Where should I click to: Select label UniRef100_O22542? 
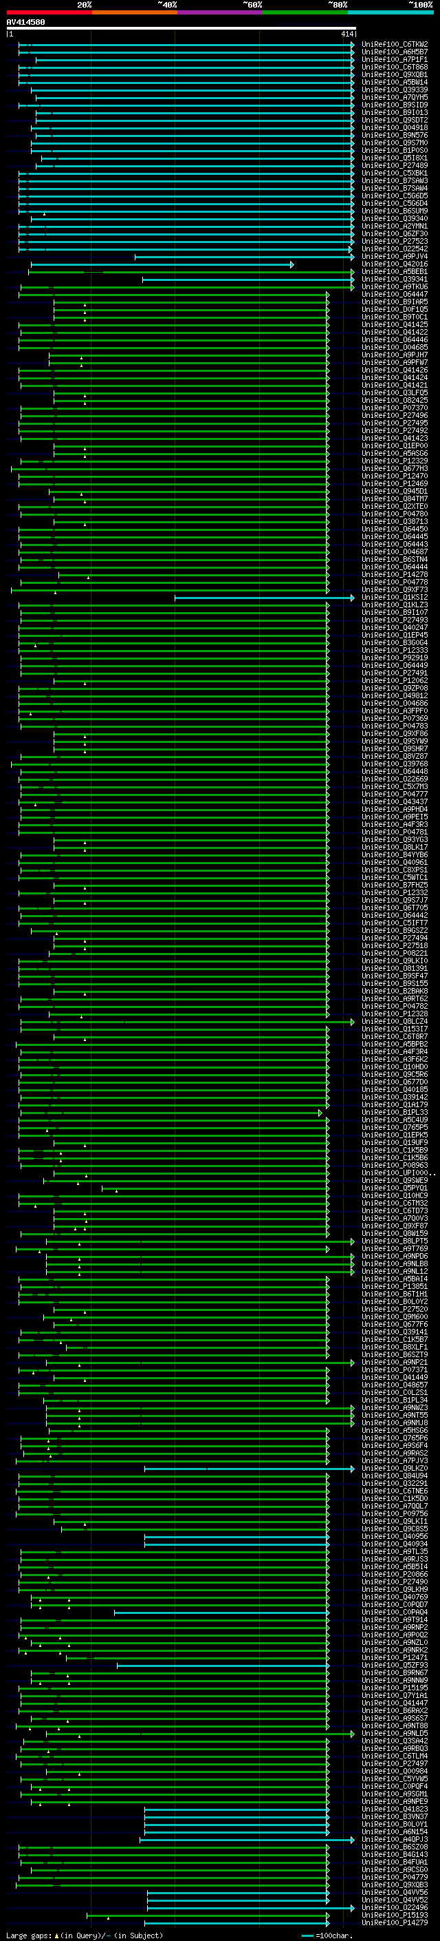point(395,249)
